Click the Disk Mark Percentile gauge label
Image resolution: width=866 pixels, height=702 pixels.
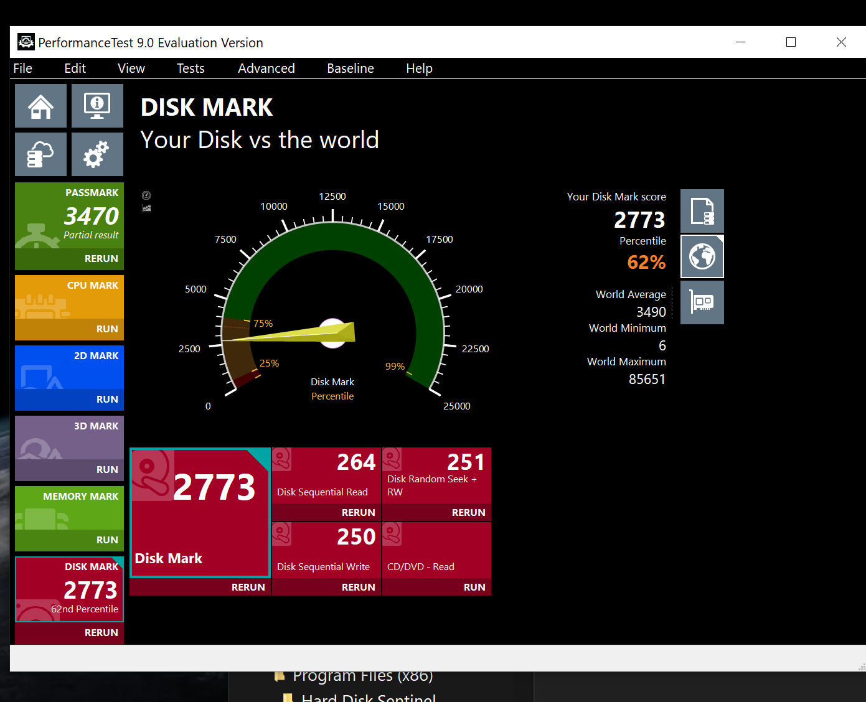coord(332,389)
